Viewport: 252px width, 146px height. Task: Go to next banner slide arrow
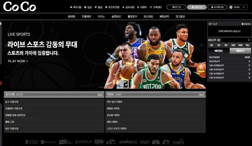coord(202,45)
